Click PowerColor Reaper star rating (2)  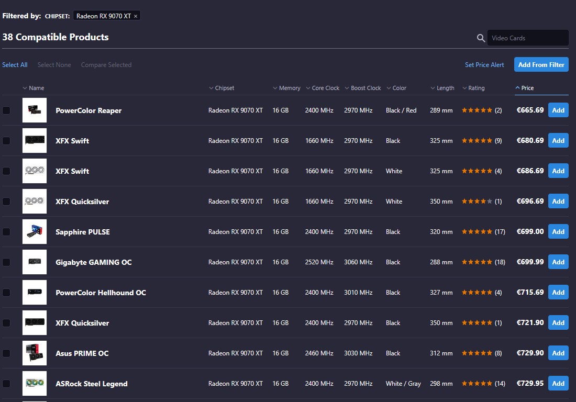point(482,110)
